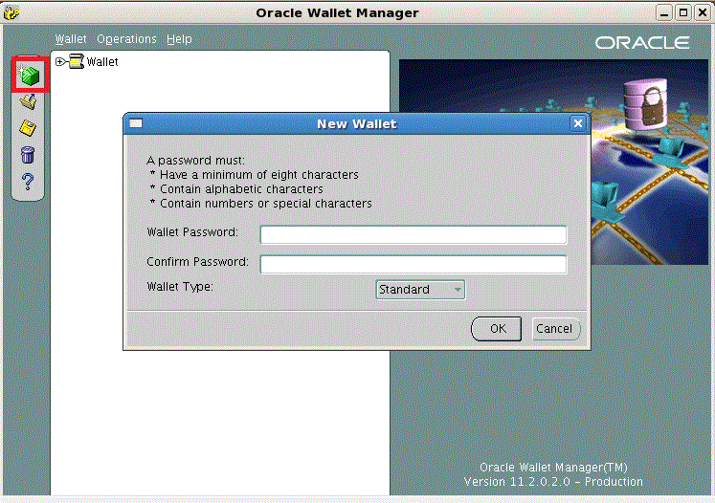This screenshot has height=503, width=715.
Task: Click the Save Wallet floppy disk icon
Action: click(29, 128)
